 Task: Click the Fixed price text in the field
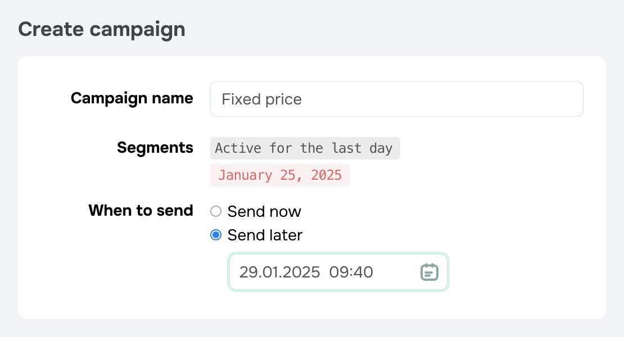[x=261, y=99]
